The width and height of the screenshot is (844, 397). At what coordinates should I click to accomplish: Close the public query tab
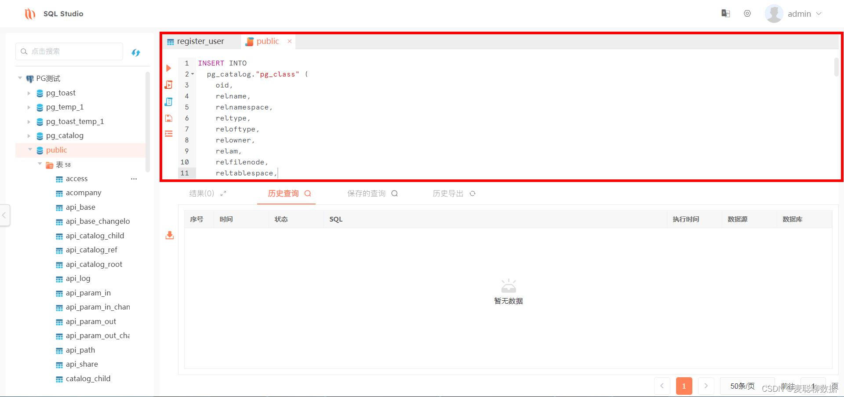[290, 41]
